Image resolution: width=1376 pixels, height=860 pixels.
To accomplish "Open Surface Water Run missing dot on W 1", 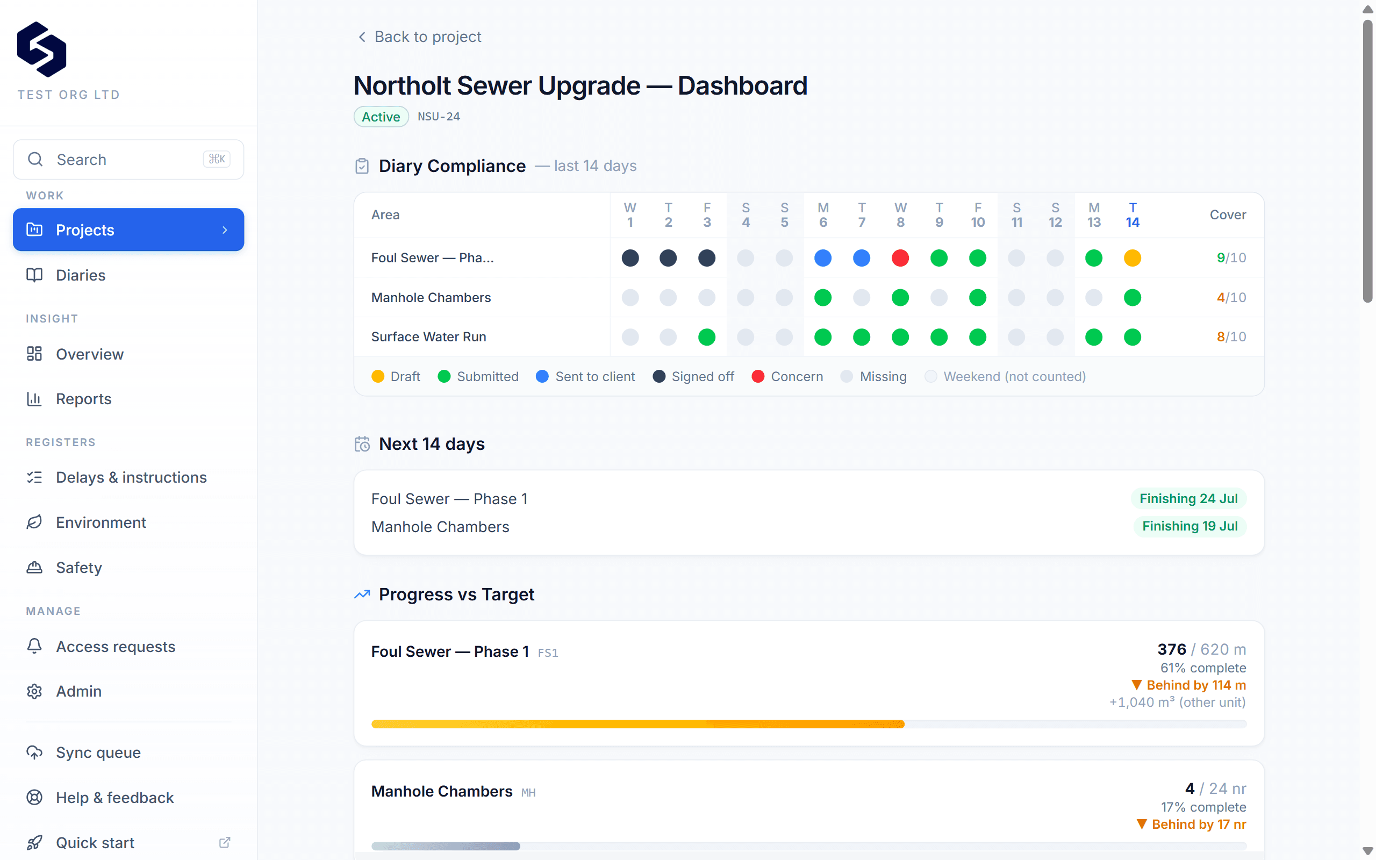I will point(630,336).
